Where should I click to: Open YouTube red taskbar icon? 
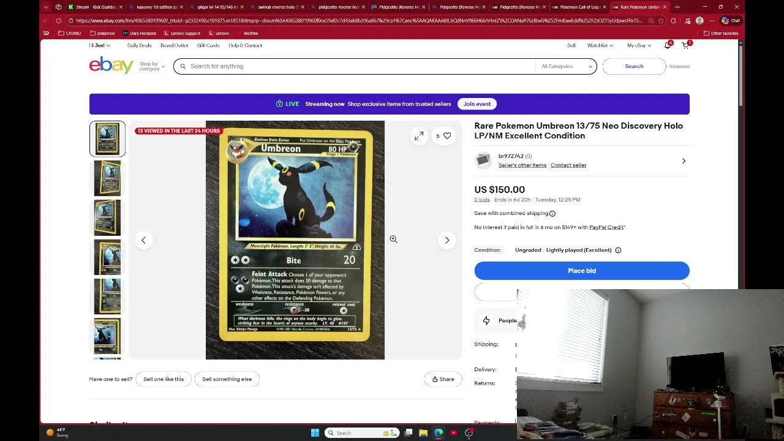click(453, 433)
